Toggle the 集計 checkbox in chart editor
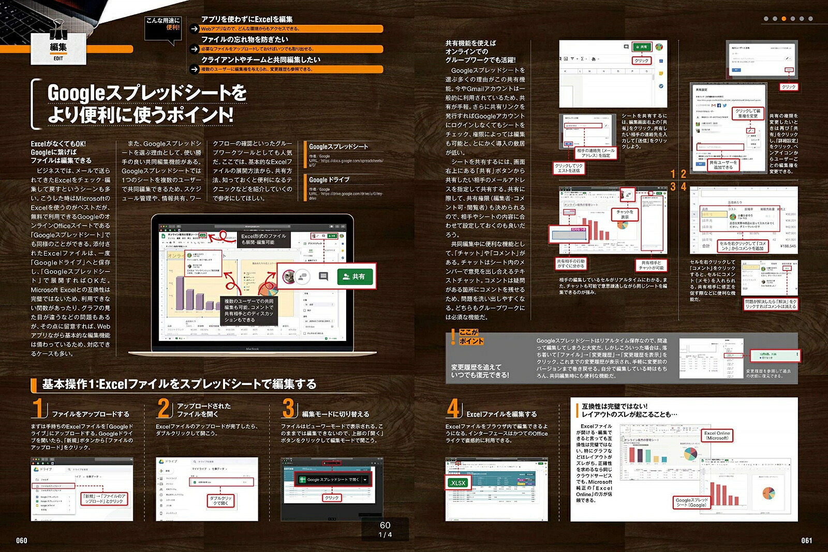The image size is (828, 552). coord(305,310)
